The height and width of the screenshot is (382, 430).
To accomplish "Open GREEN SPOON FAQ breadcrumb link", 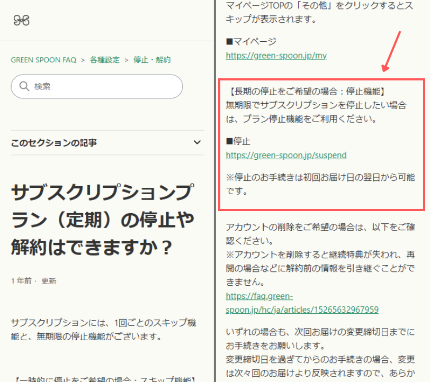I will [x=43, y=60].
